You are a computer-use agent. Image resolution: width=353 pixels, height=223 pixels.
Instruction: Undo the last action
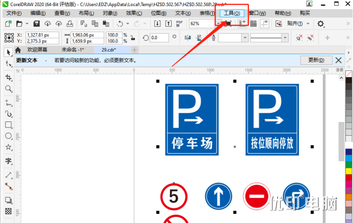point(120,23)
